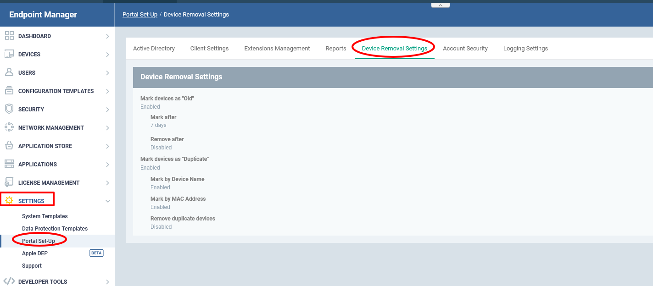Click the License Management certificate icon

pyautogui.click(x=9, y=182)
